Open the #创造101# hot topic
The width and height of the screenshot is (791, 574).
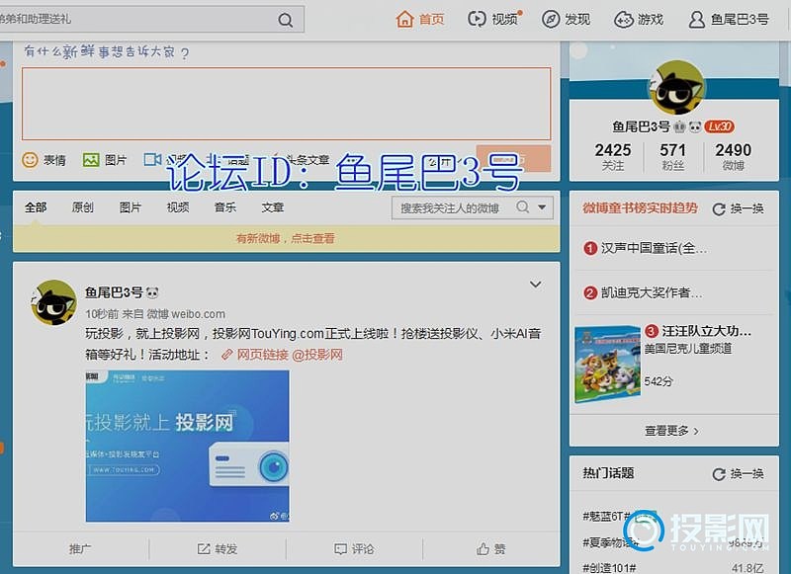tap(609, 568)
